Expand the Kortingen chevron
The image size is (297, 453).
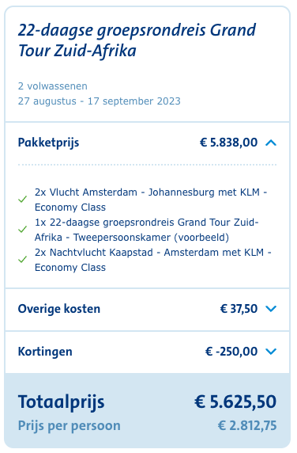point(271,352)
